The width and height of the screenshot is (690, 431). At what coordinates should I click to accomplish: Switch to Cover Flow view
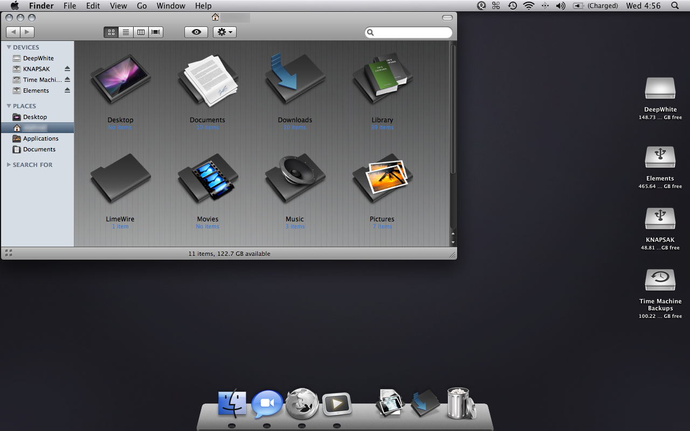click(x=156, y=32)
